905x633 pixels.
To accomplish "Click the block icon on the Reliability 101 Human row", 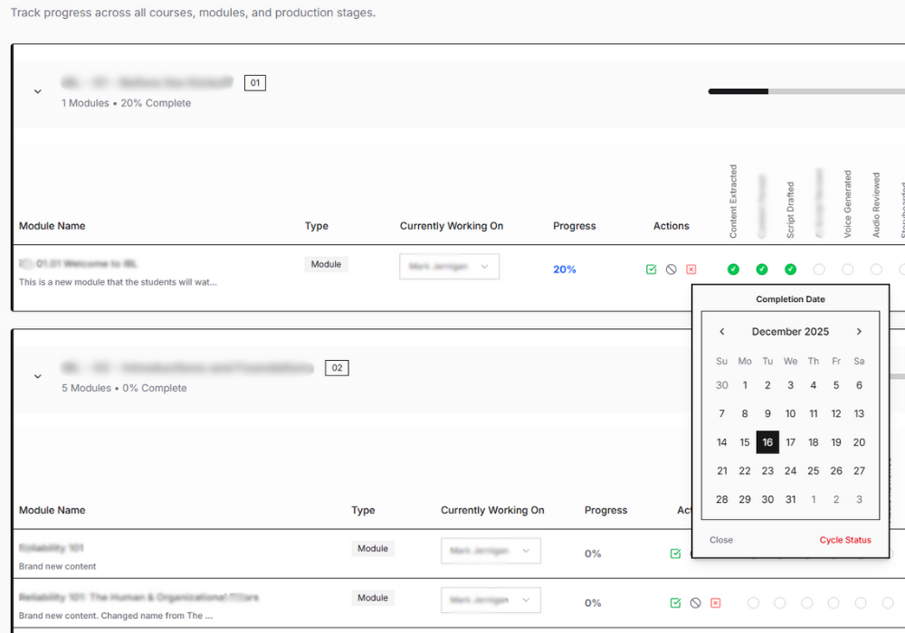I will [695, 602].
